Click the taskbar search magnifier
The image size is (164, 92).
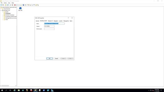coord(6,90)
